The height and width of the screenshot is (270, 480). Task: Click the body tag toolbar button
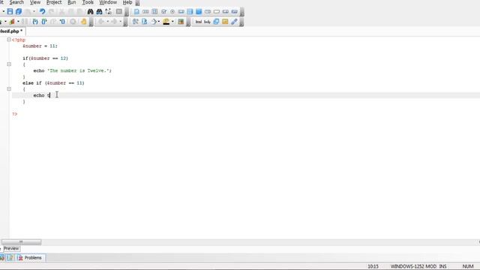pyautogui.click(x=207, y=22)
